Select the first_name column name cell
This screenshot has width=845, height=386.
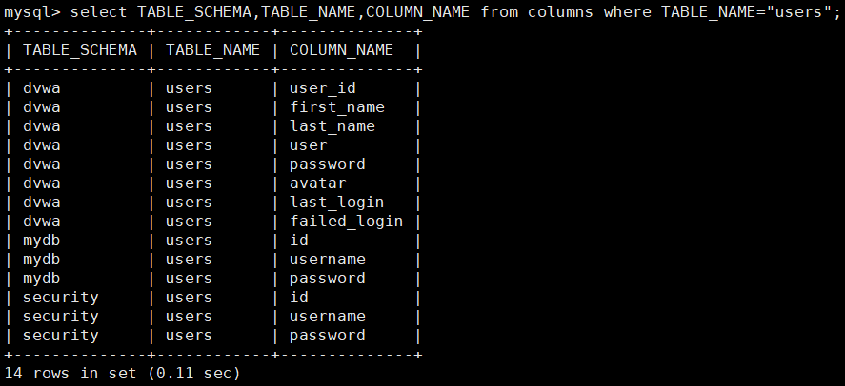pyautogui.click(x=336, y=107)
